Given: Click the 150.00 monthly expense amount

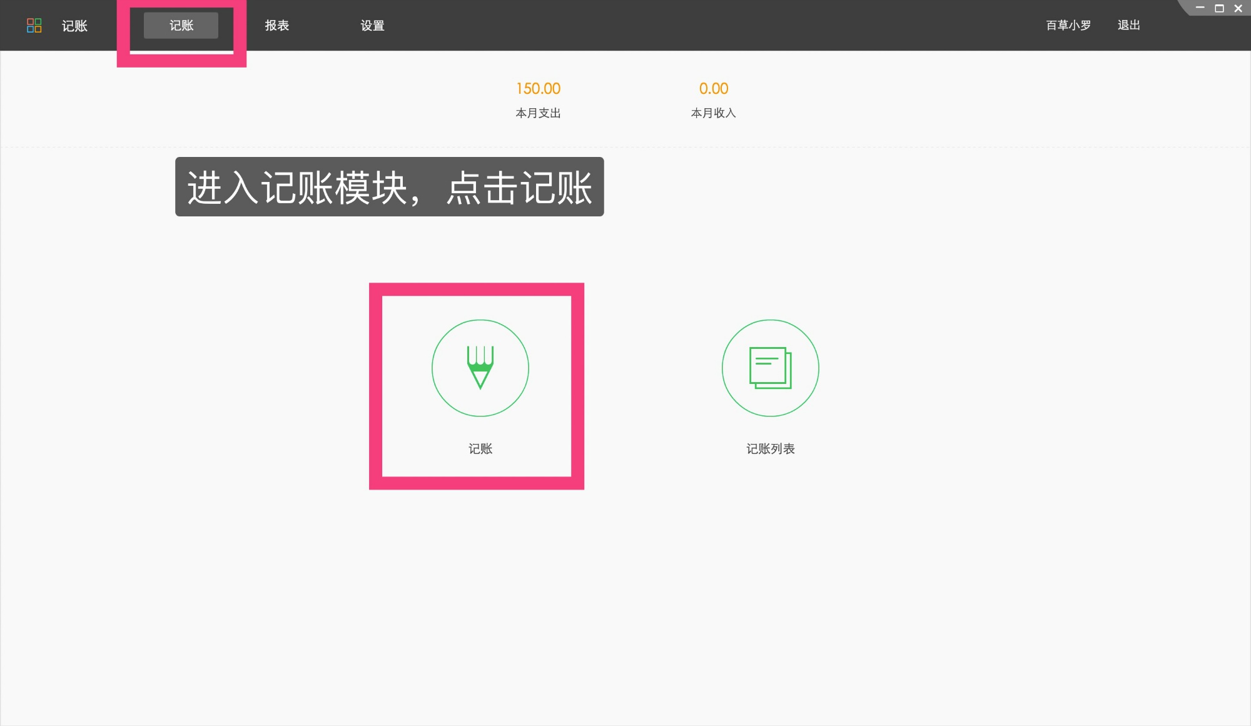Looking at the screenshot, I should coord(537,89).
